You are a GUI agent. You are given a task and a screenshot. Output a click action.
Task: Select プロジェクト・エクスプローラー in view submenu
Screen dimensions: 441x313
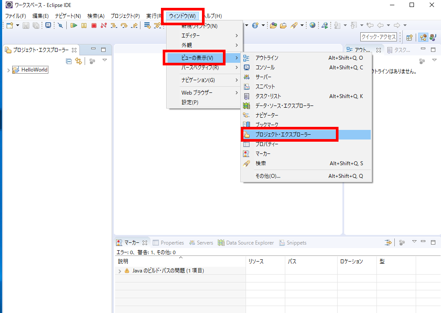click(x=306, y=135)
